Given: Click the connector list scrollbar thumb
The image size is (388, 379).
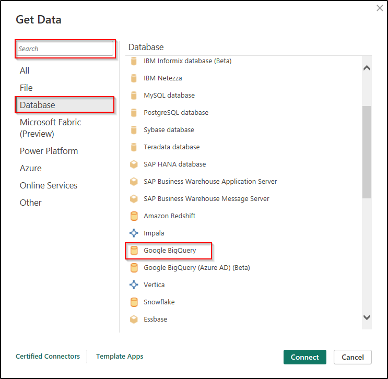Looking at the screenshot, I should [367, 152].
